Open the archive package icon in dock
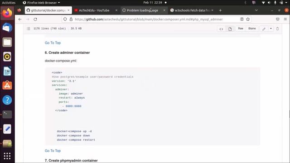Viewport: 290px width, 163px height. [7, 144]
